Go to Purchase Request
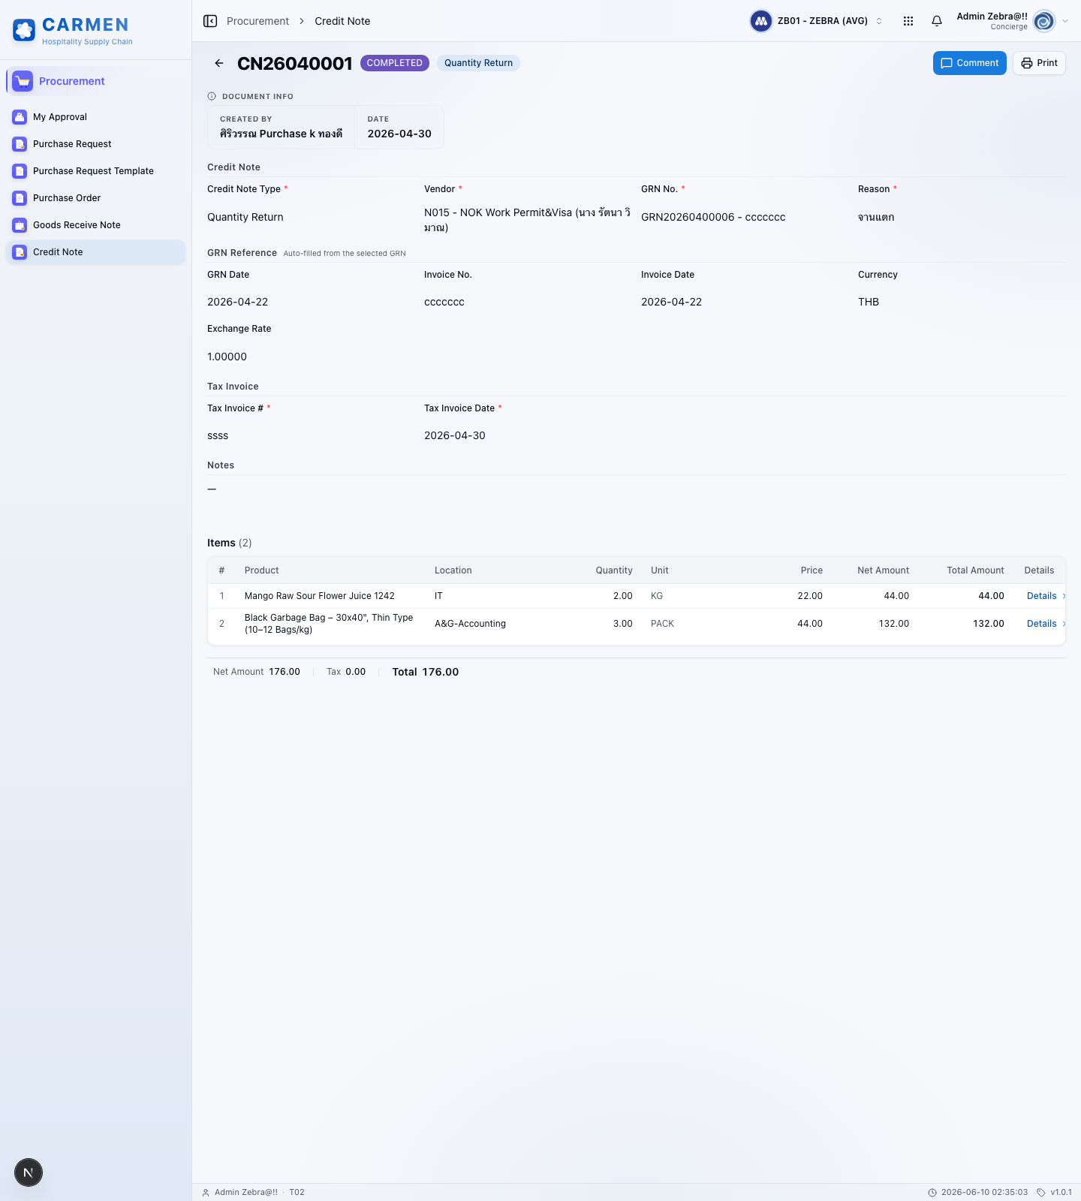 coord(96,144)
